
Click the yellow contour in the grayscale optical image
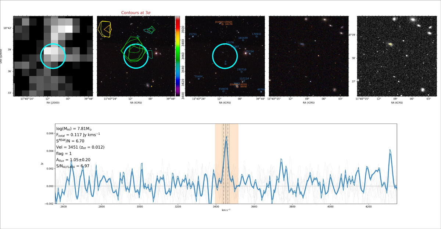tap(390, 44)
